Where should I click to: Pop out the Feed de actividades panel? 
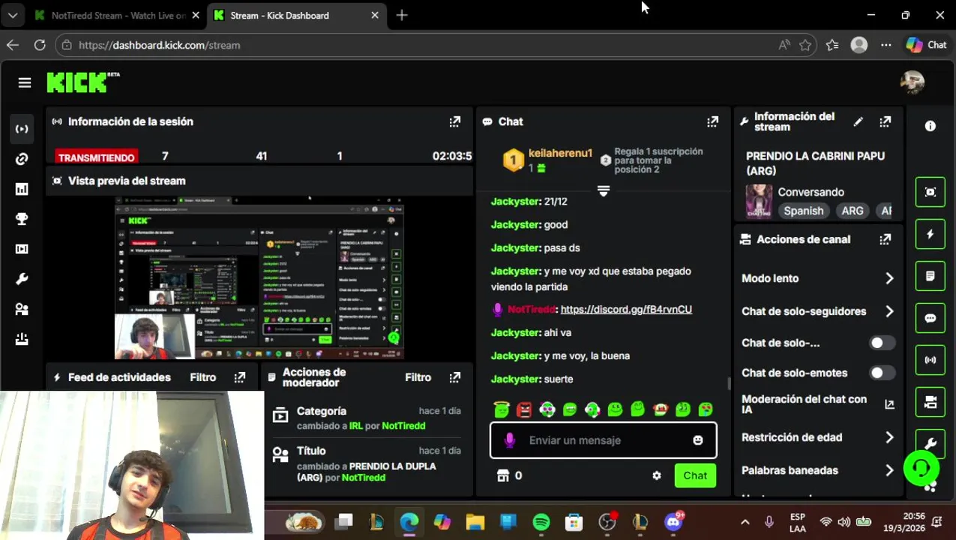[240, 377]
